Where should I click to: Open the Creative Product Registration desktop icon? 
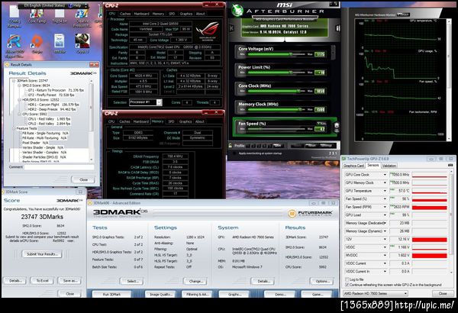coord(82,18)
